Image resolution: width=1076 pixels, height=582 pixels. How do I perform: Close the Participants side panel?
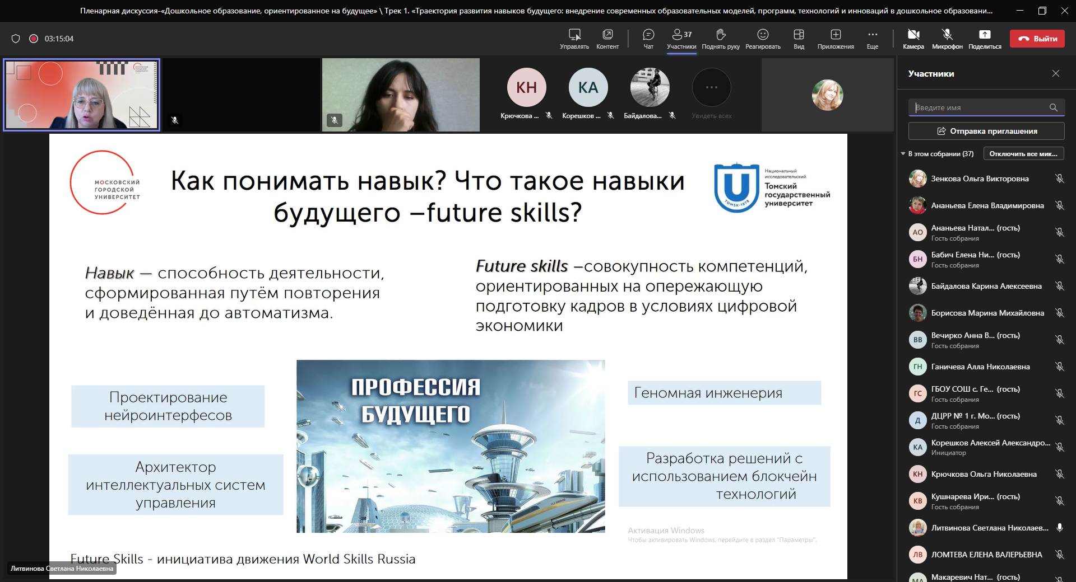[1056, 73]
